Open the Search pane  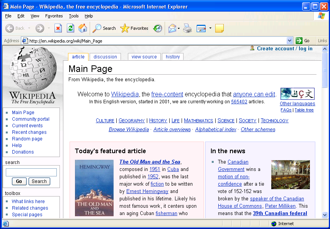click(x=104, y=28)
